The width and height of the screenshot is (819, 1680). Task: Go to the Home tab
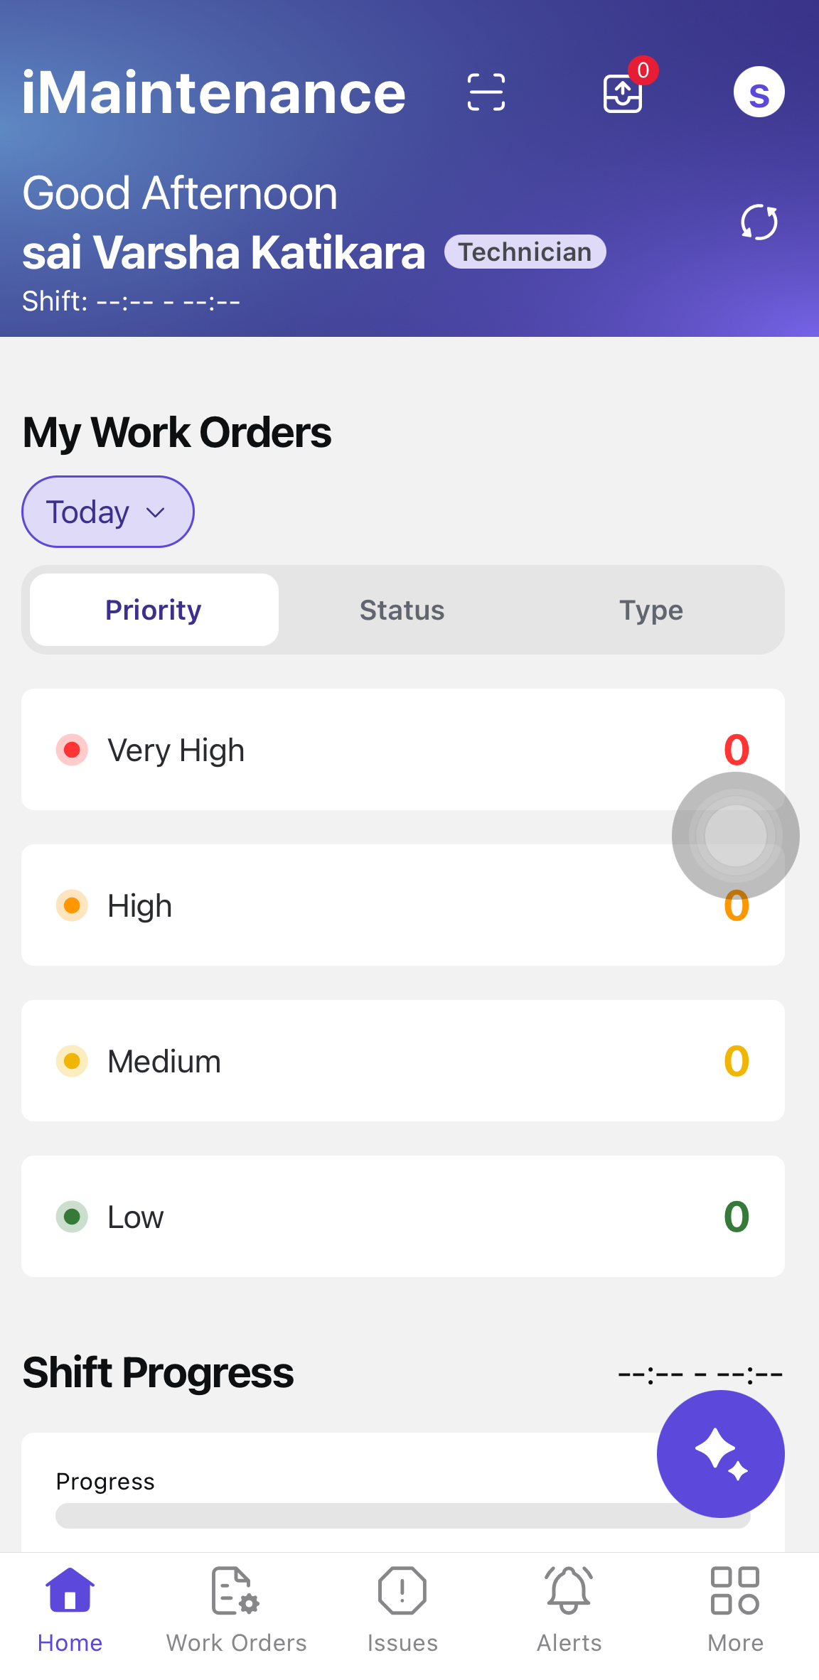pyautogui.click(x=70, y=1610)
